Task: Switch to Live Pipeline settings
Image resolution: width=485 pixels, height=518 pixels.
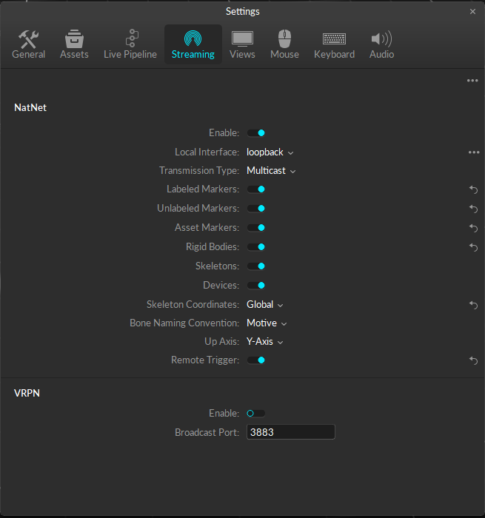Action: (x=130, y=44)
